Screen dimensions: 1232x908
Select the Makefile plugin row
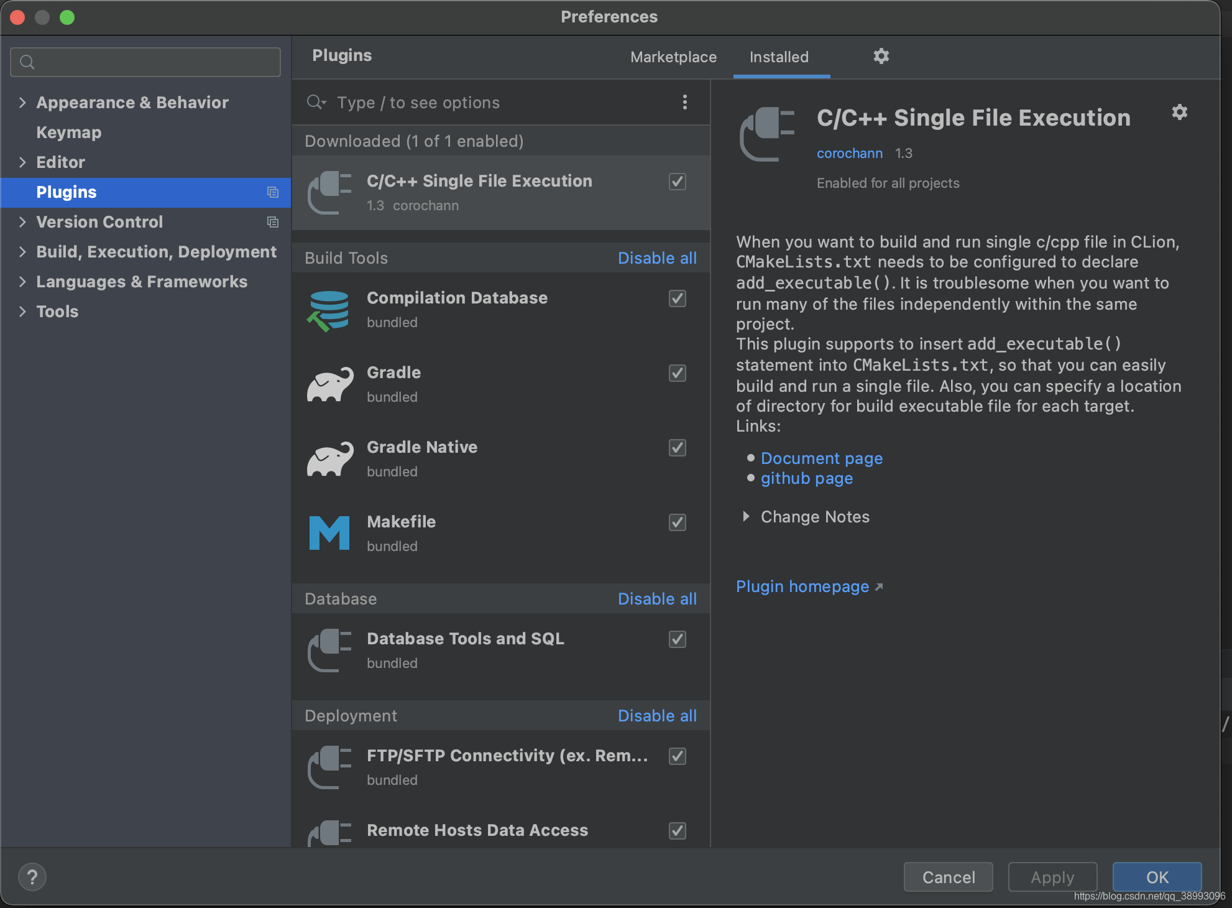coord(501,534)
